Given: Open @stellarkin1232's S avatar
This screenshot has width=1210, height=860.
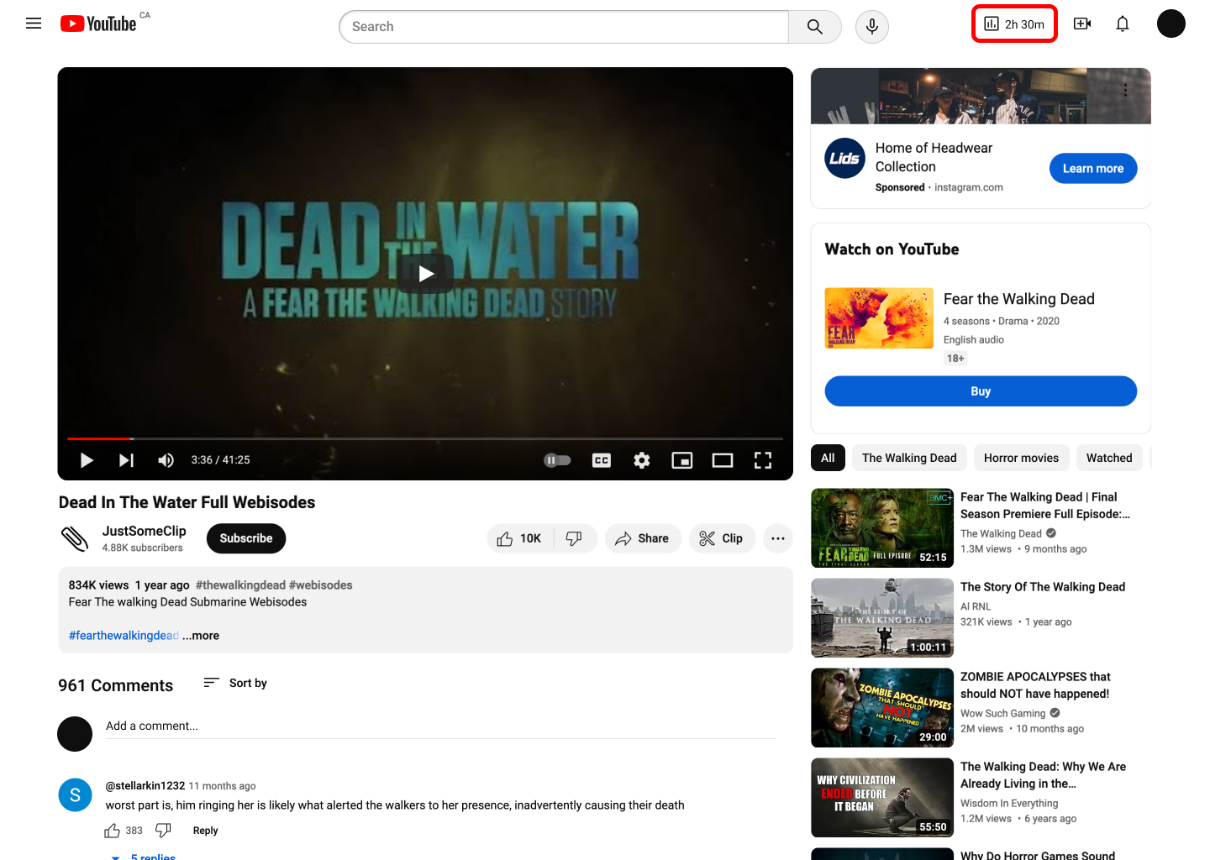Looking at the screenshot, I should 75,795.
